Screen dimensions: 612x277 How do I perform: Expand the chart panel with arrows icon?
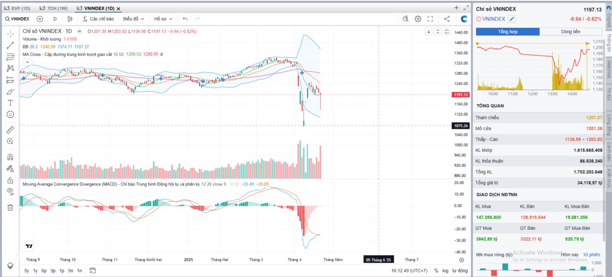click(466, 8)
